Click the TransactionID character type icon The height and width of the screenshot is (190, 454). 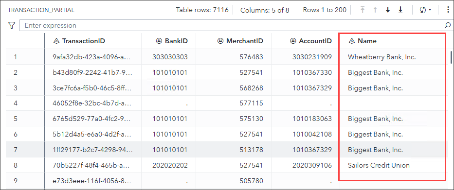tap(56, 41)
